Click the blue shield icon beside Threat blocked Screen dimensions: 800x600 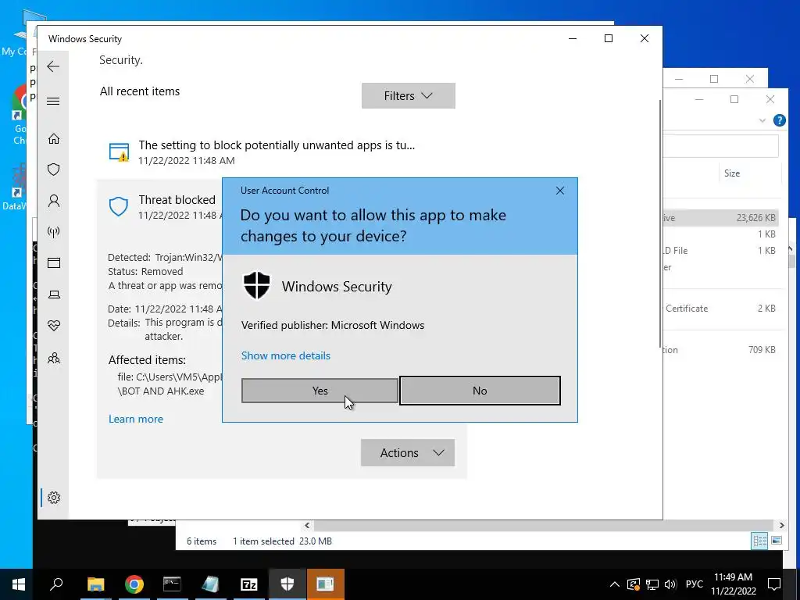point(119,206)
